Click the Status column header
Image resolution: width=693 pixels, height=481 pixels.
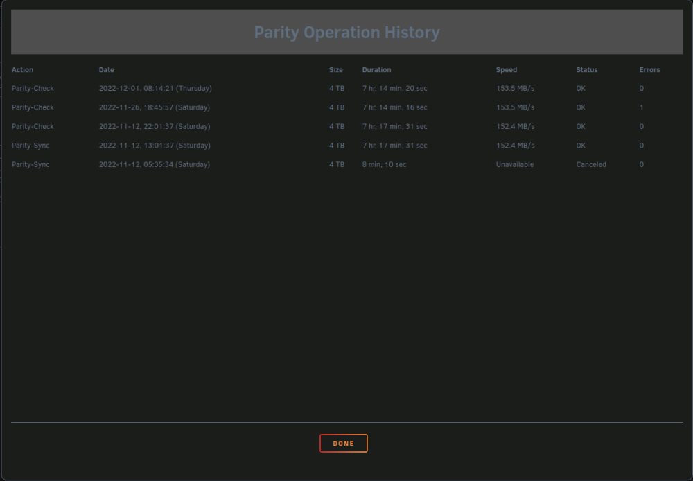click(x=587, y=70)
